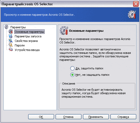Open Устройства ввода settings
This screenshot has height=123, width=140.
coord(27,50)
